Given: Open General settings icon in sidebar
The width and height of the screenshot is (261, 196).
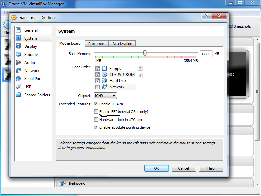Looking at the screenshot, I should (18, 30).
